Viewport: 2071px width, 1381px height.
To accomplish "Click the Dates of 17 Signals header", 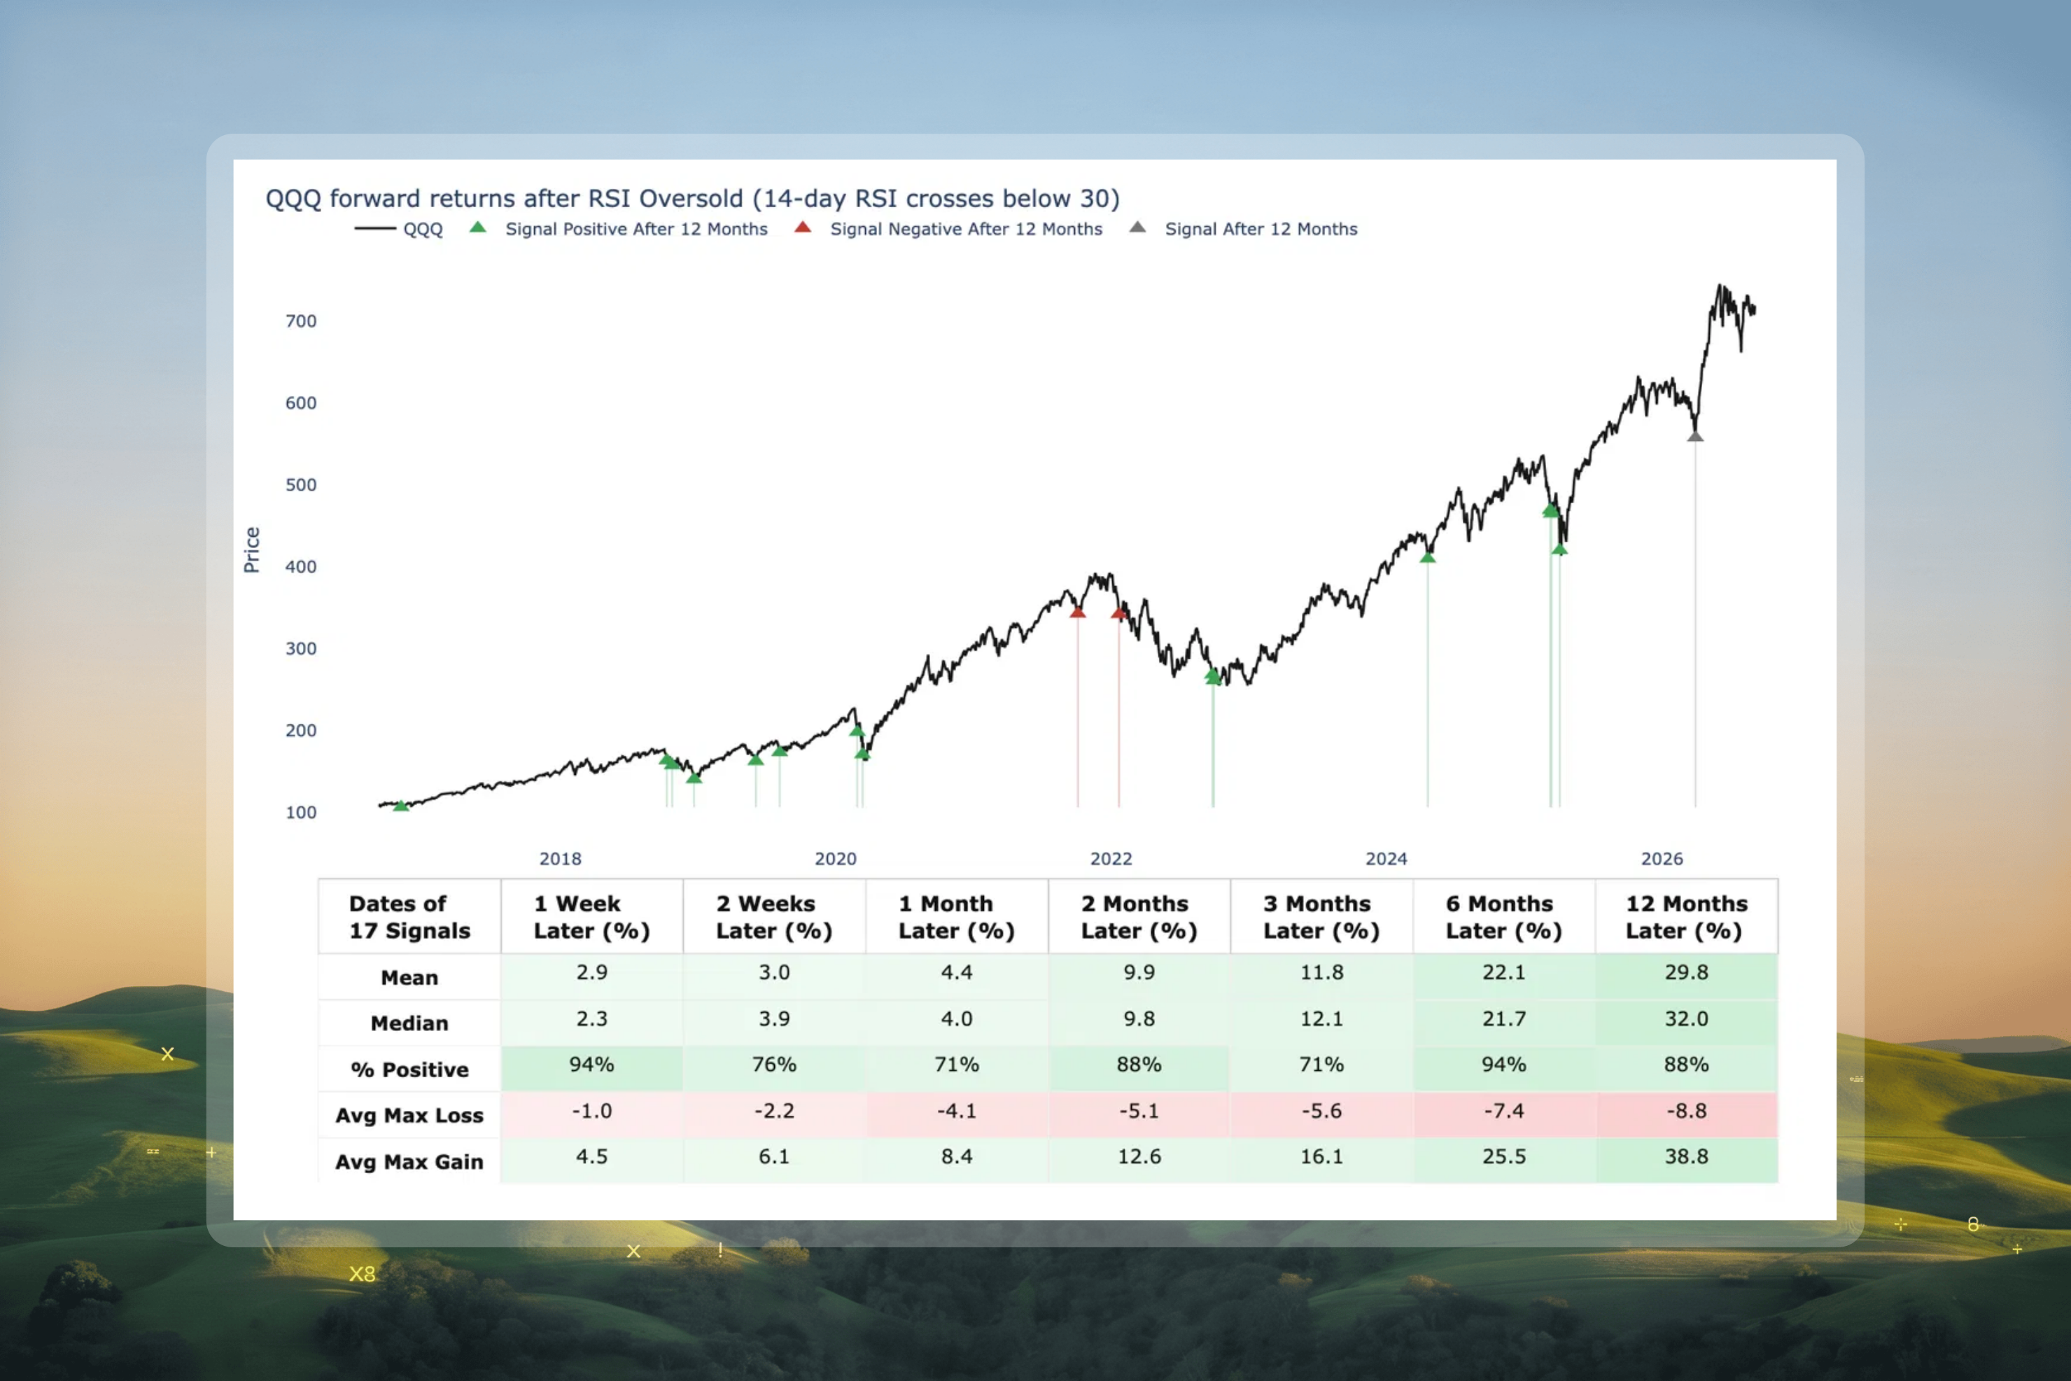I will coord(409,917).
